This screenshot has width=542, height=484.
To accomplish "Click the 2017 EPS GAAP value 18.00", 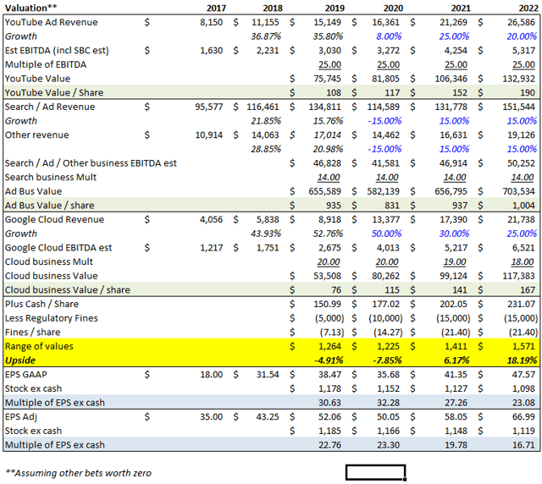I will pos(211,375).
